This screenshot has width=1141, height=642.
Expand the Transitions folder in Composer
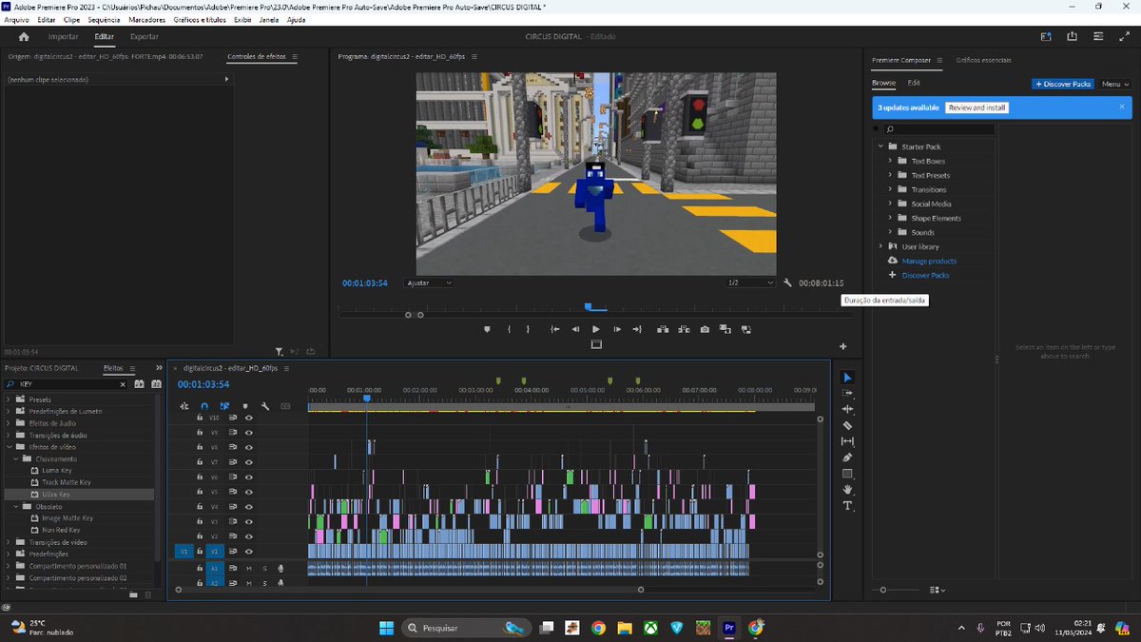(891, 189)
